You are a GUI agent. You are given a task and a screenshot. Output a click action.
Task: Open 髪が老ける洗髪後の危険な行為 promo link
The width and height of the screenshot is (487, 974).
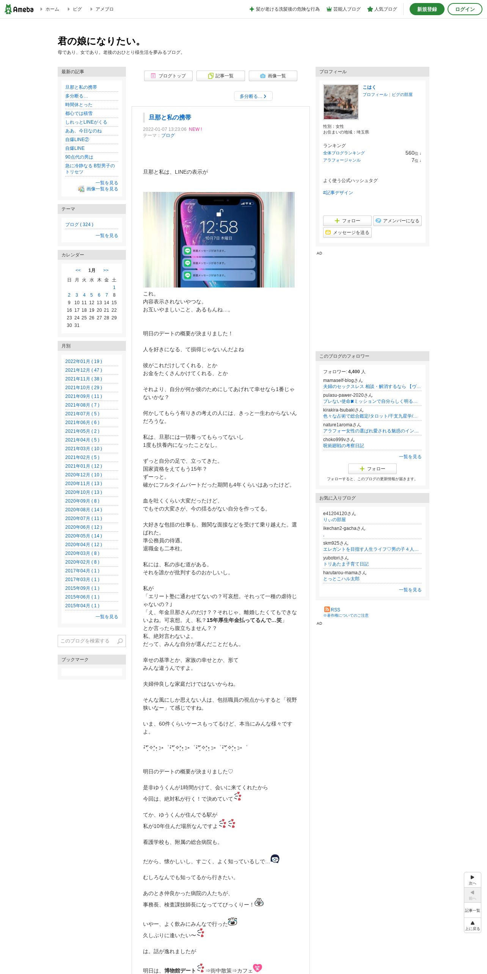[x=284, y=9]
